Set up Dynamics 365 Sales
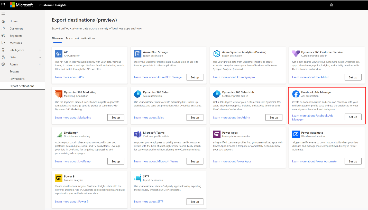Viewport: 368px width, 210px height. 195,118
